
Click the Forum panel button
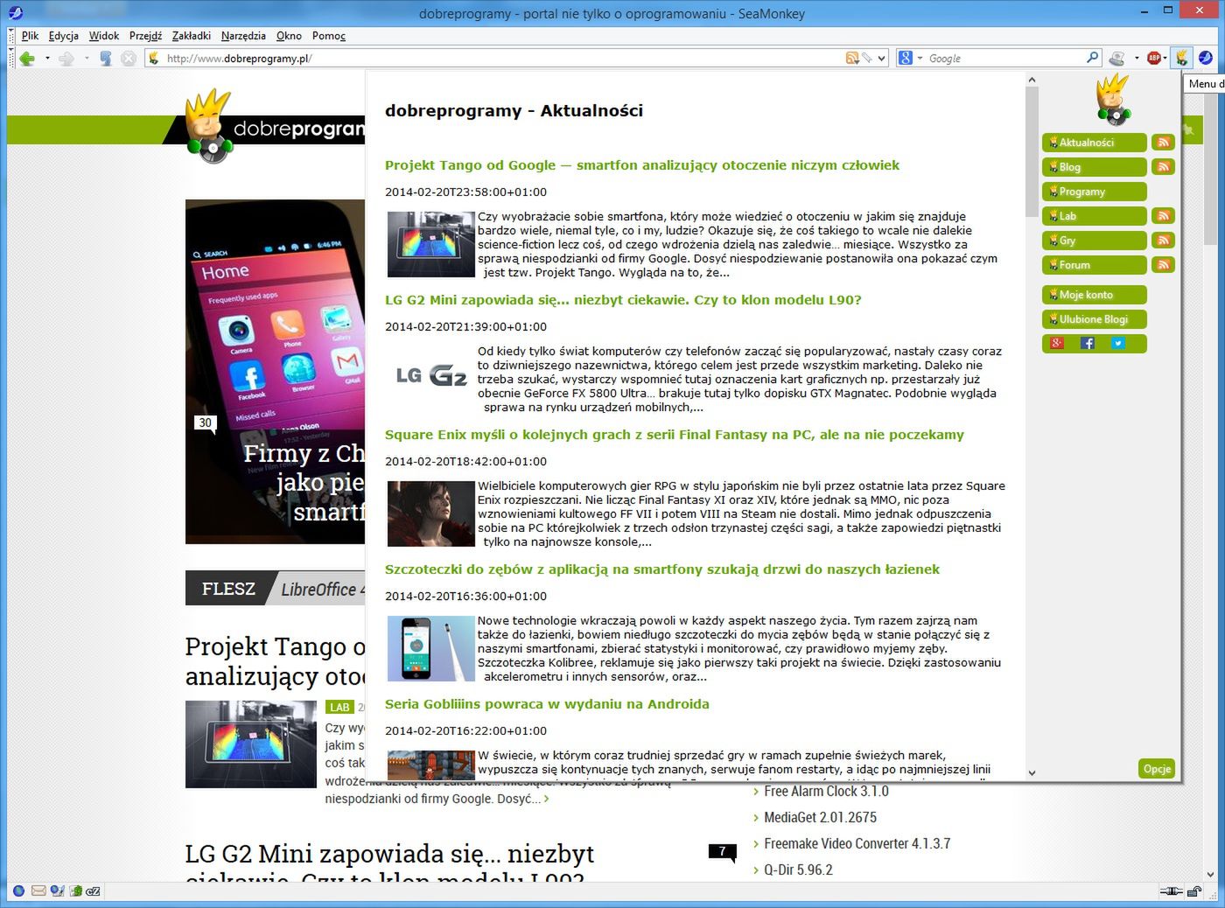click(x=1095, y=265)
